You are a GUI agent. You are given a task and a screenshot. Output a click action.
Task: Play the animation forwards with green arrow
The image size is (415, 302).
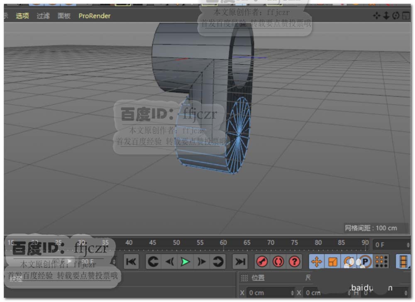(185, 261)
